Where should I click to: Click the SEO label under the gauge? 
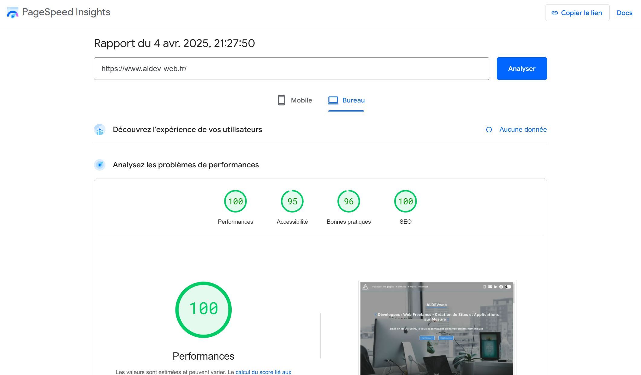pos(405,222)
